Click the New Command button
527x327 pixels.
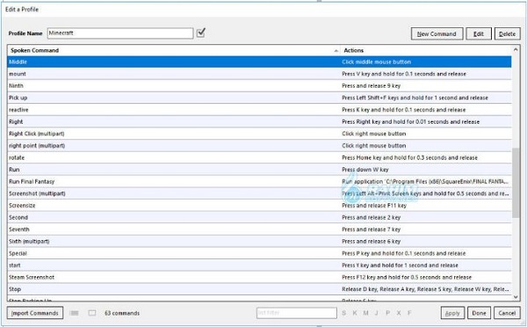(x=437, y=33)
